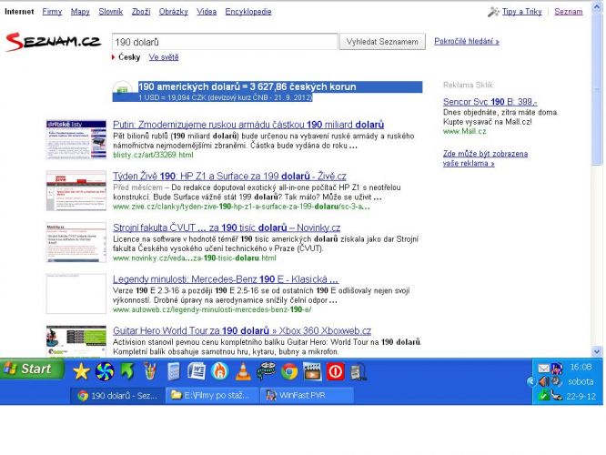The height and width of the screenshot is (455, 606).
Task: Open the Seznam link at top right
Action: pyautogui.click(x=568, y=12)
